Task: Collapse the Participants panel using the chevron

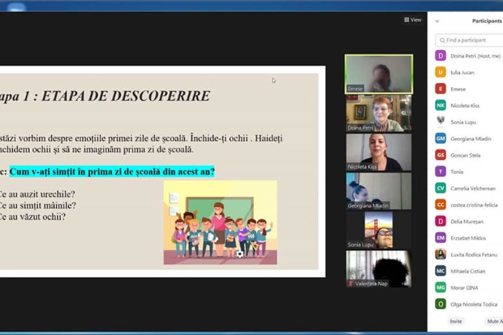Action: pyautogui.click(x=437, y=21)
